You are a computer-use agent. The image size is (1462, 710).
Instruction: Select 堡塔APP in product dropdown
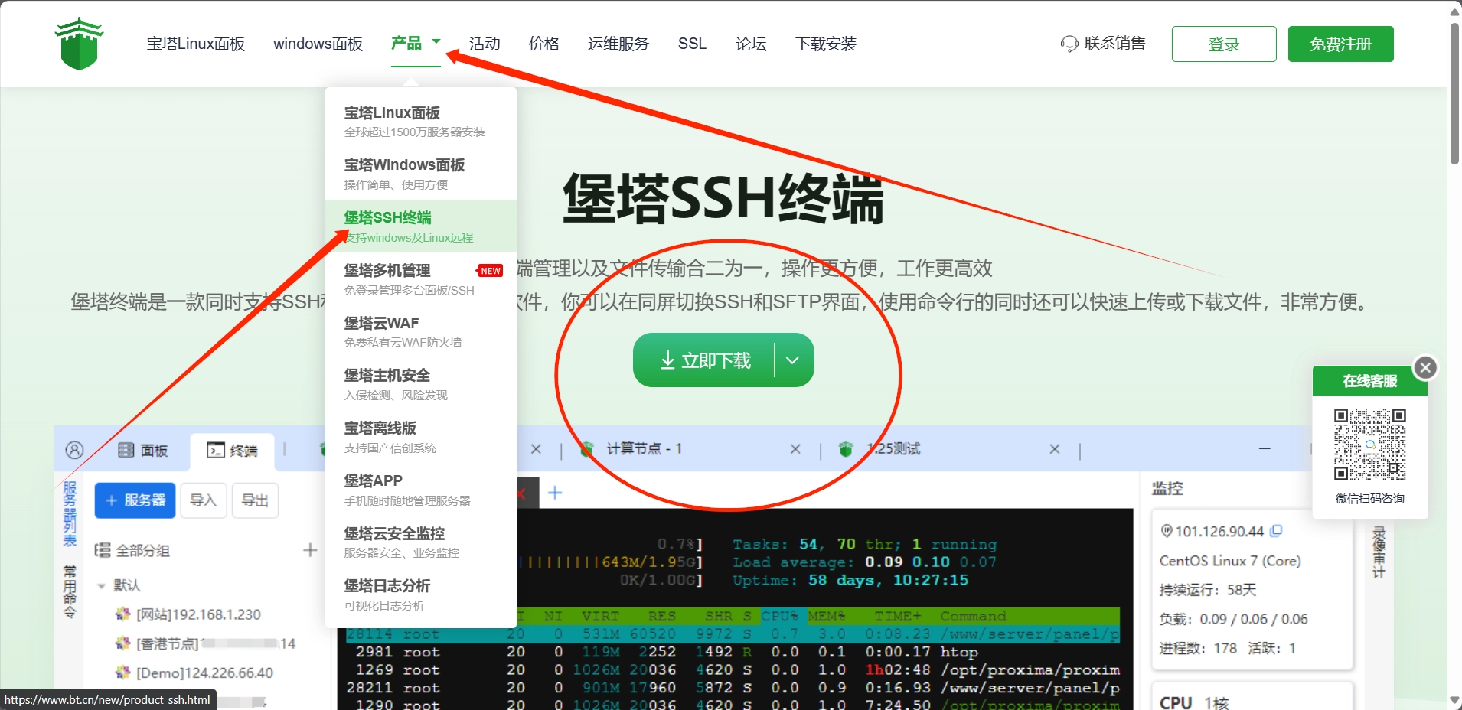[420, 490]
